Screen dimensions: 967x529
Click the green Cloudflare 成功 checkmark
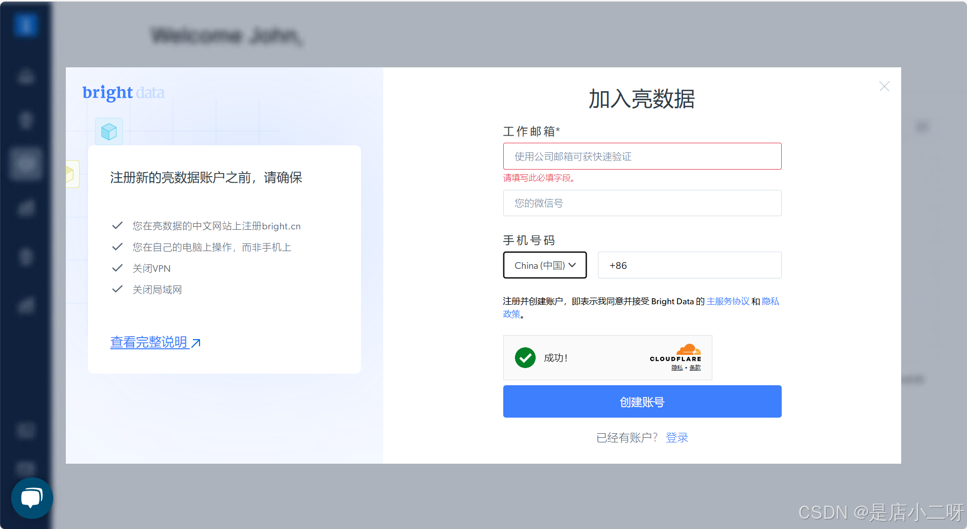point(525,358)
